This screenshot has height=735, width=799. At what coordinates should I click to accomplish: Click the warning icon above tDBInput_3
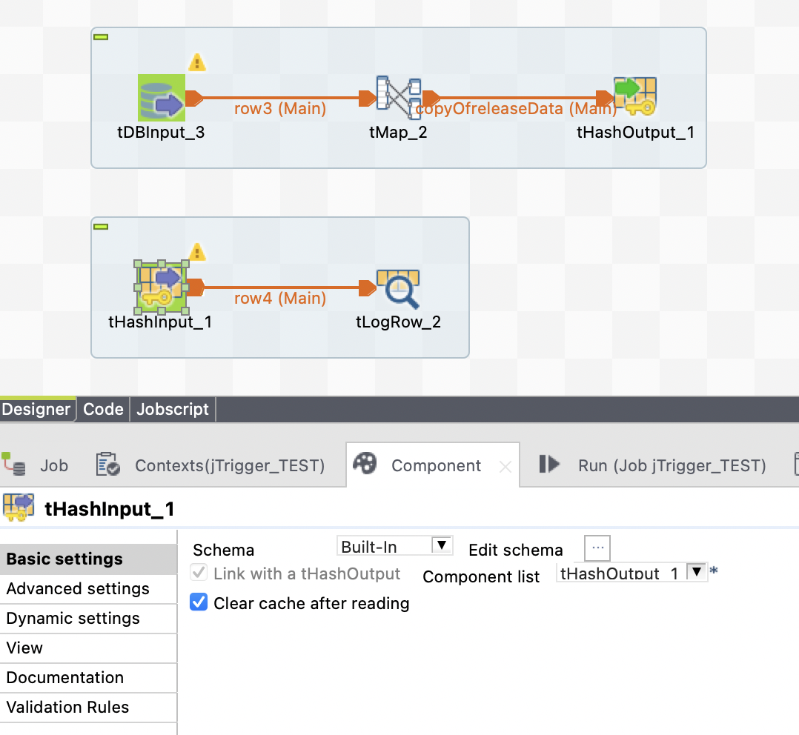(x=197, y=62)
